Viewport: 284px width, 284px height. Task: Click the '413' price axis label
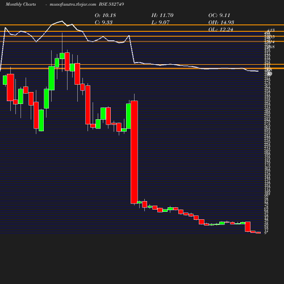[271, 30]
